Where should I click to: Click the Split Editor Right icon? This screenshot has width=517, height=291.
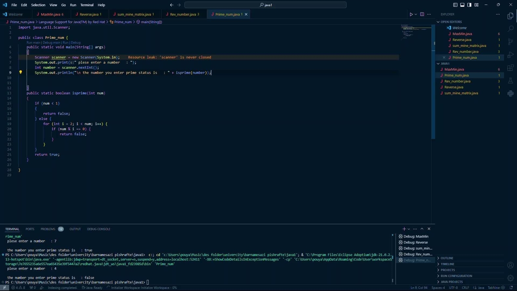[422, 14]
